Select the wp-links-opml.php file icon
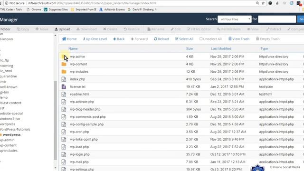The image size is (304, 171). point(64,139)
